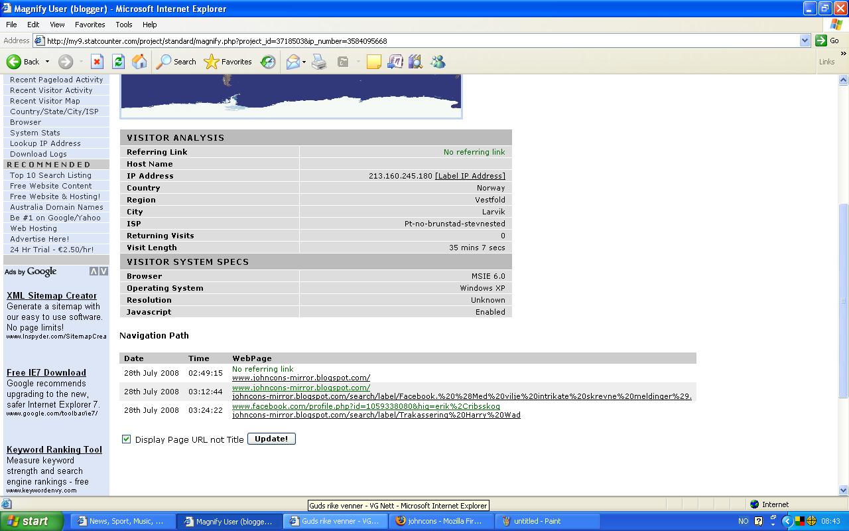Viewport: 849px width, 531px height.
Task: Switch to untitled - Paint taskbar window
Action: tap(547, 521)
